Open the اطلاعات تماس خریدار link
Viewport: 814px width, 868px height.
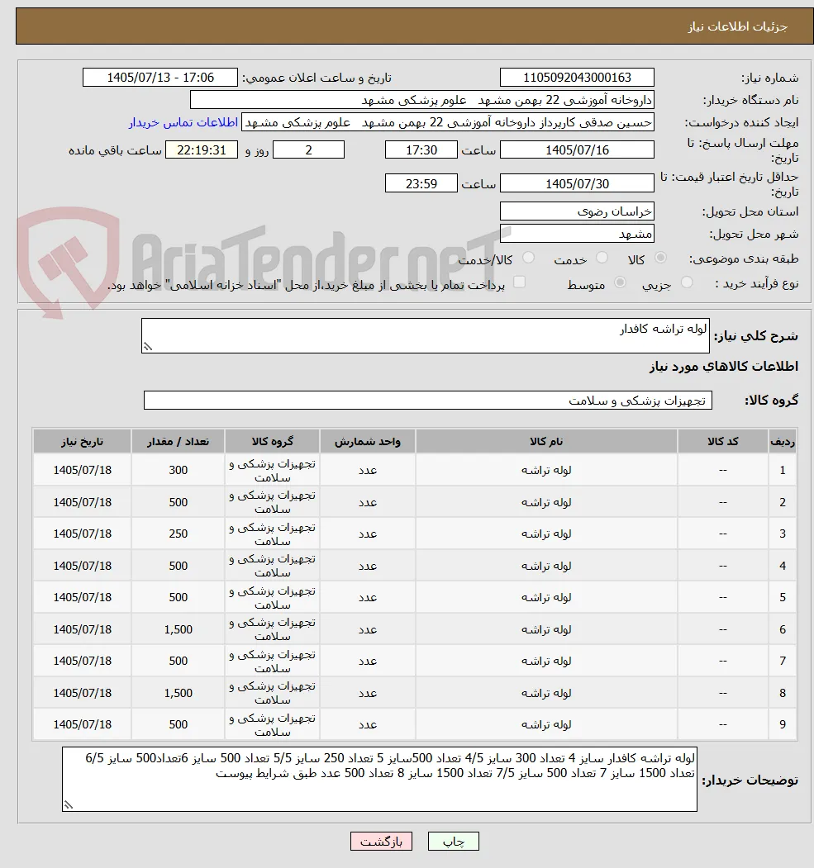183,122
